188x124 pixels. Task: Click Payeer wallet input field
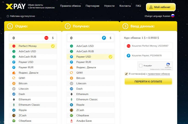[x=148, y=56]
